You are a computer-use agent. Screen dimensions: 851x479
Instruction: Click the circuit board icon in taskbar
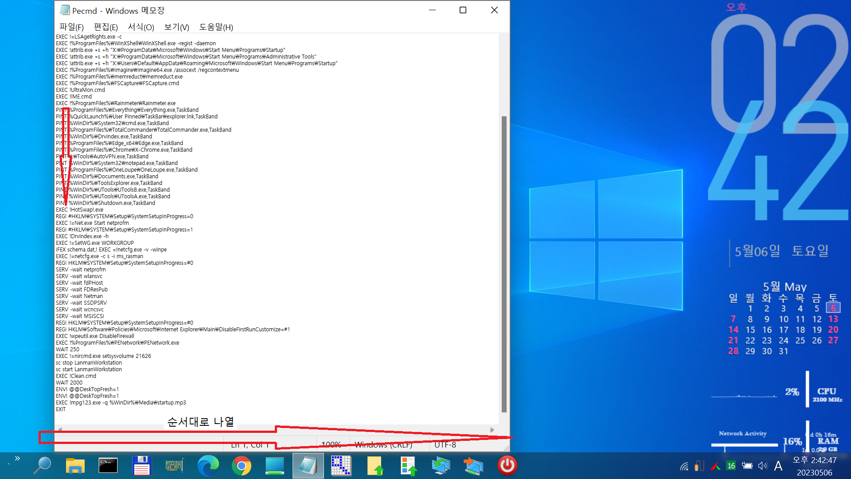pos(175,465)
